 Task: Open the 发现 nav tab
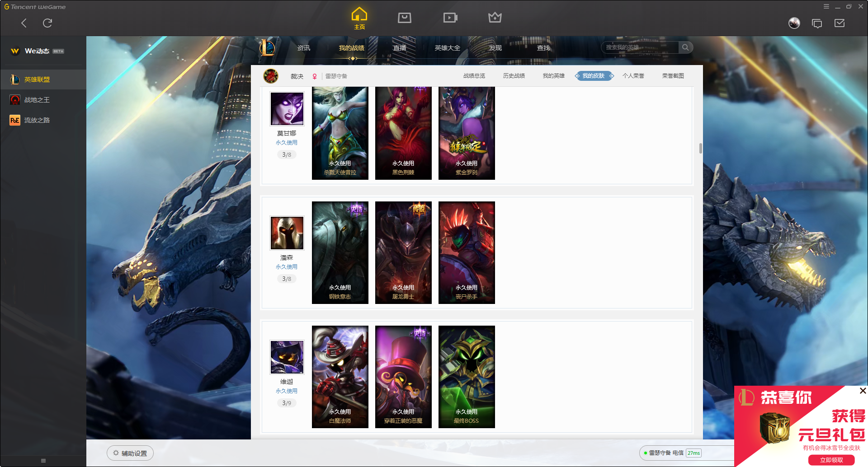click(x=495, y=48)
